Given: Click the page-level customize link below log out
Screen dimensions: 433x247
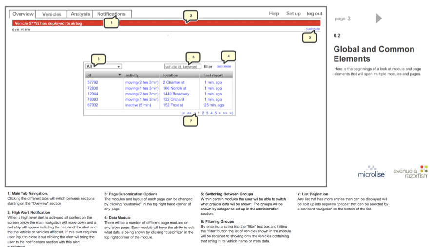Looking at the screenshot, I should click(x=313, y=29).
